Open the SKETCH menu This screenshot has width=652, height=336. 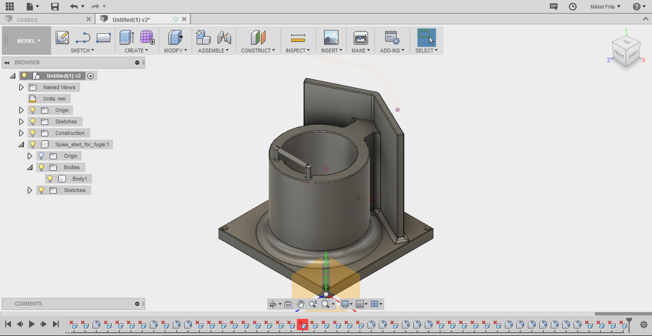click(82, 51)
